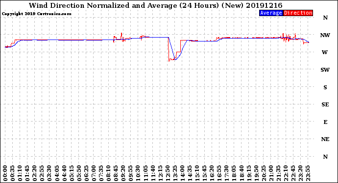Click the 06:25 time label
Viewport: 338px width, 183px height.
point(86,173)
